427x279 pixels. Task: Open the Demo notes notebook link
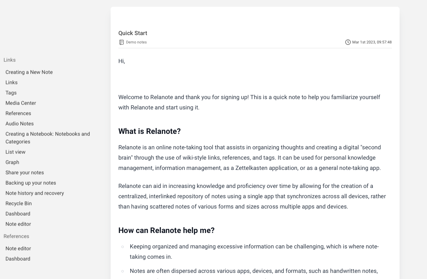(x=136, y=42)
